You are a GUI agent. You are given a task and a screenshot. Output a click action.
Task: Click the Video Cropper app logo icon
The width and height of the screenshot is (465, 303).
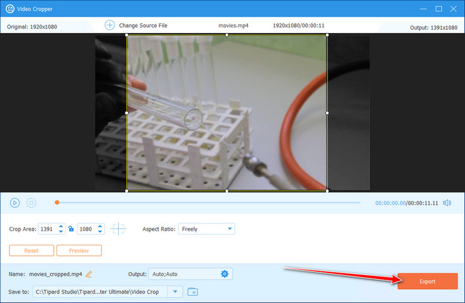point(10,9)
